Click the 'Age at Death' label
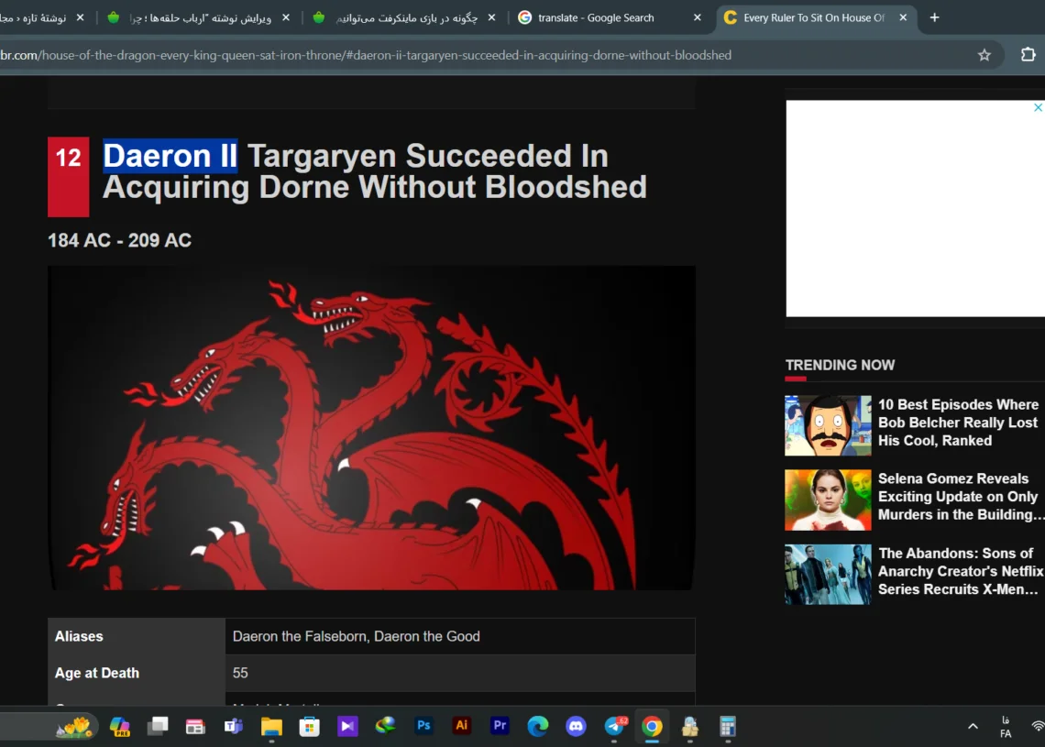 coord(96,673)
